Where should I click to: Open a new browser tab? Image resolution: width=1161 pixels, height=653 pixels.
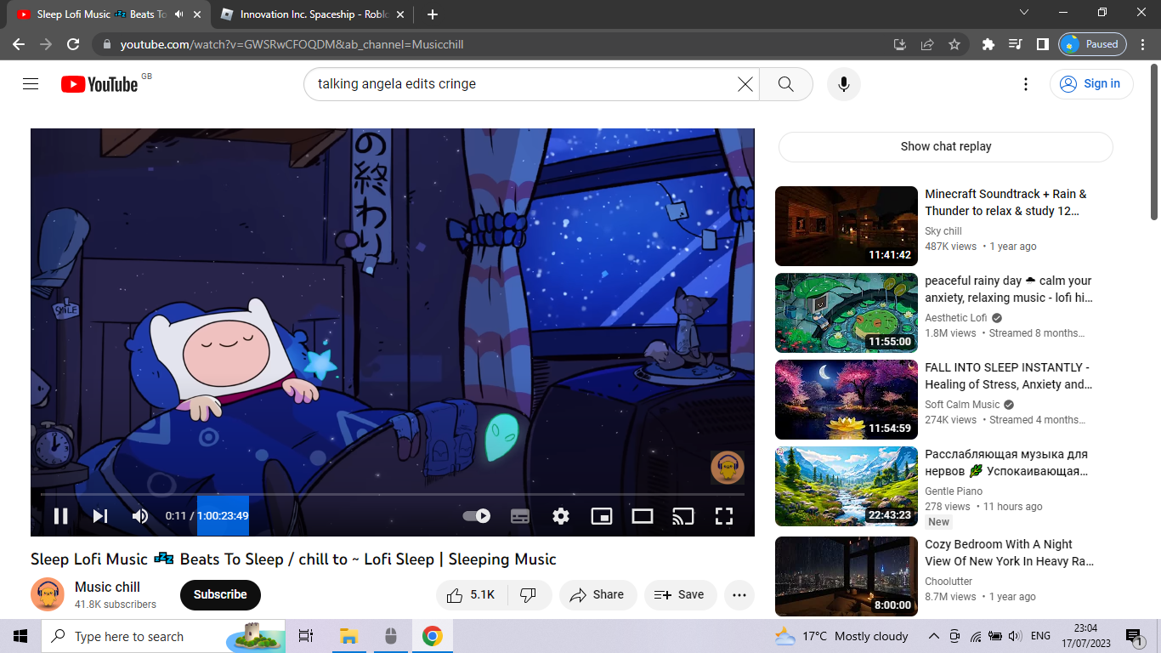(433, 14)
